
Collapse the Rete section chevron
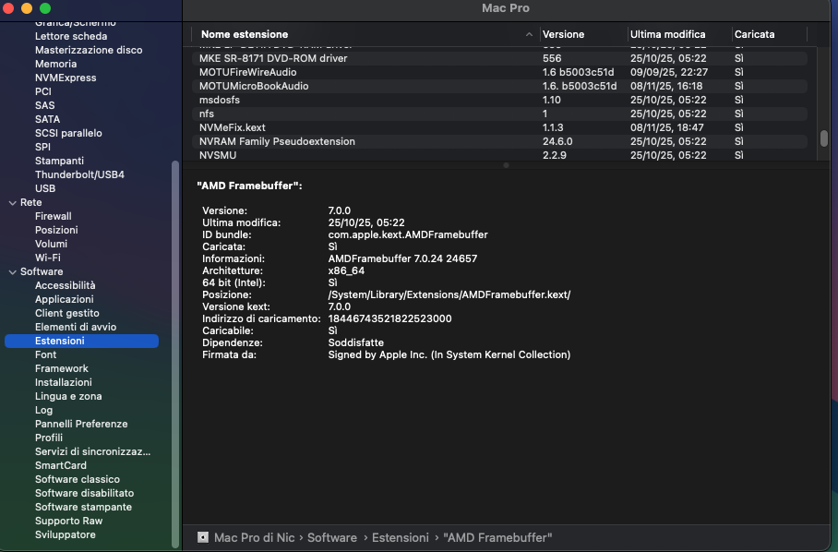pyautogui.click(x=13, y=202)
